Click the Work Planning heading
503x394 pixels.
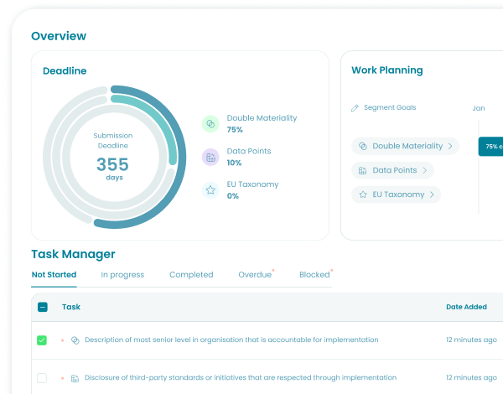[x=387, y=70]
